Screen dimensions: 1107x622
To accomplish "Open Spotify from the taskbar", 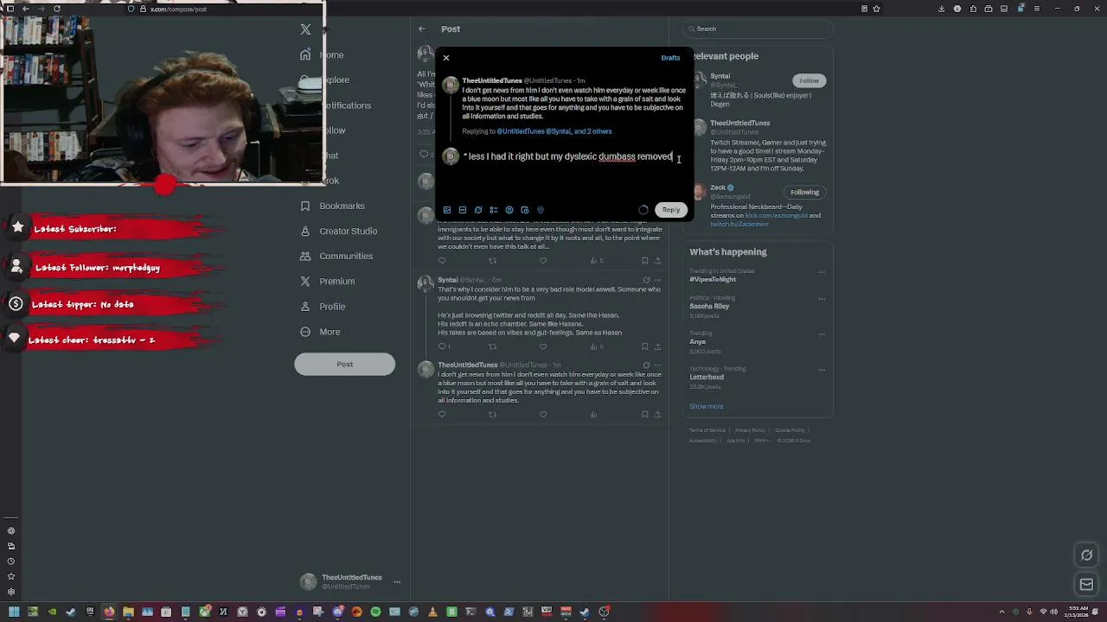I will click(x=375, y=612).
